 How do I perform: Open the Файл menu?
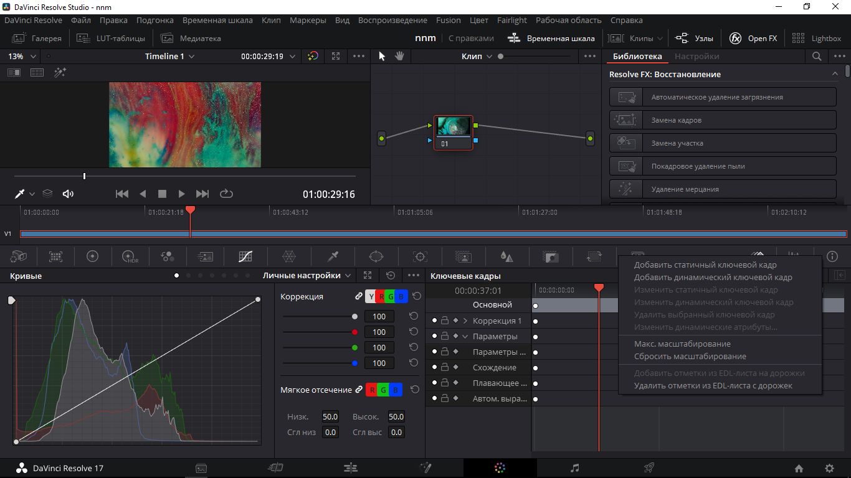tap(81, 20)
